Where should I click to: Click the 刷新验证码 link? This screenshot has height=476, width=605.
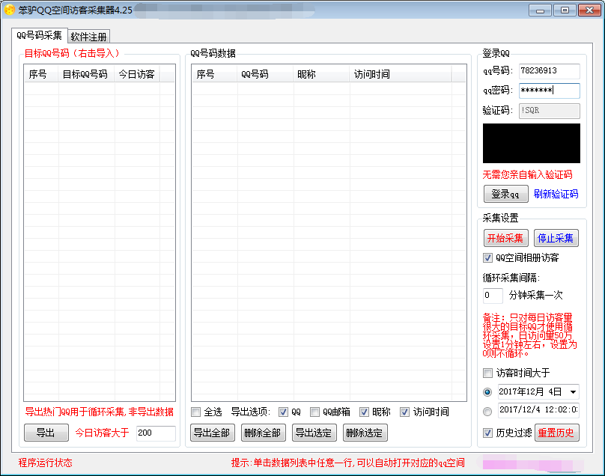click(x=556, y=194)
